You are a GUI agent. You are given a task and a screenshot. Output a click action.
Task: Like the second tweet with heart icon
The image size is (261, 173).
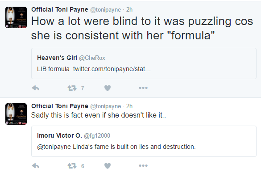tap(108, 166)
